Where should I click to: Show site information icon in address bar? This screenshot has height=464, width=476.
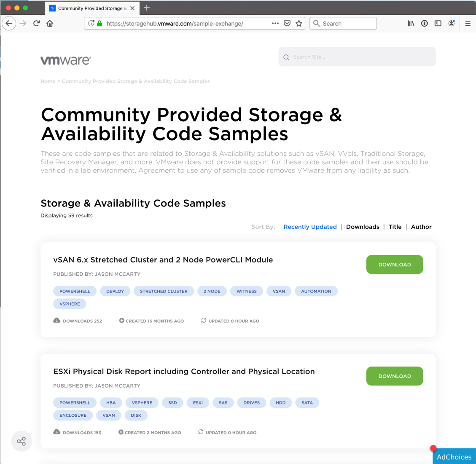[x=91, y=23]
